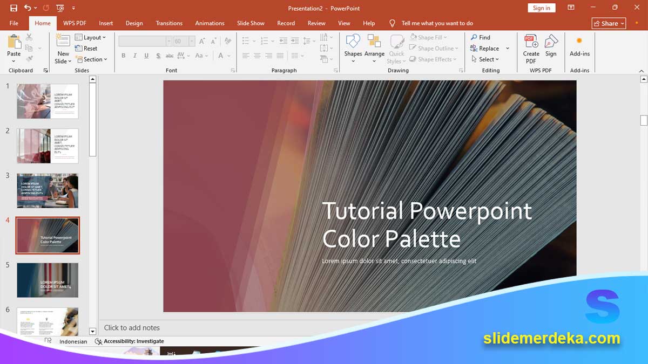This screenshot has height=364, width=648.
Task: Click the Replace icon in the Editing group
Action: point(474,49)
